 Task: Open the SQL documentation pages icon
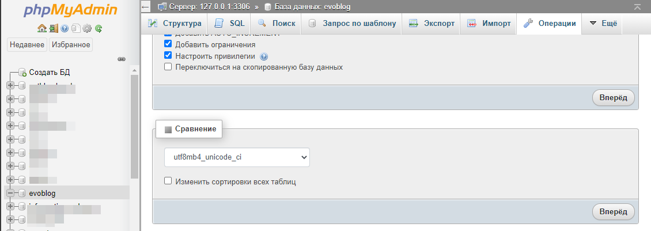75,28
